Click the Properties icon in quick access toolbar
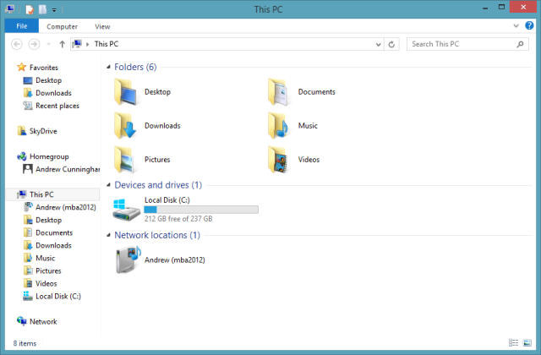Screen dimensions: 541x355 click(x=30, y=9)
